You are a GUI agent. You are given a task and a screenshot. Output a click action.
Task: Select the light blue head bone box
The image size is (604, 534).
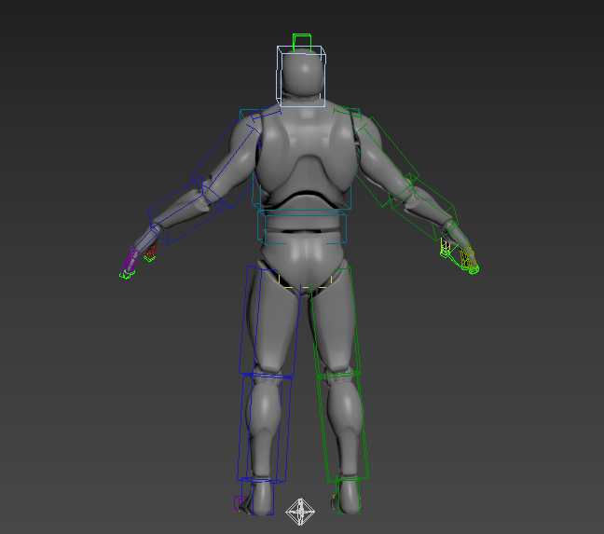point(301,76)
